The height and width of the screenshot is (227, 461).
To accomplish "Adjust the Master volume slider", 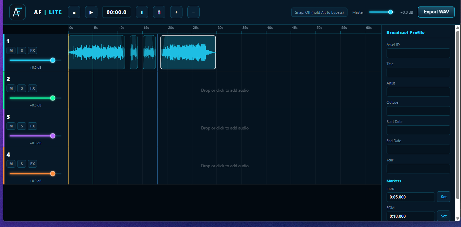I will point(382,12).
